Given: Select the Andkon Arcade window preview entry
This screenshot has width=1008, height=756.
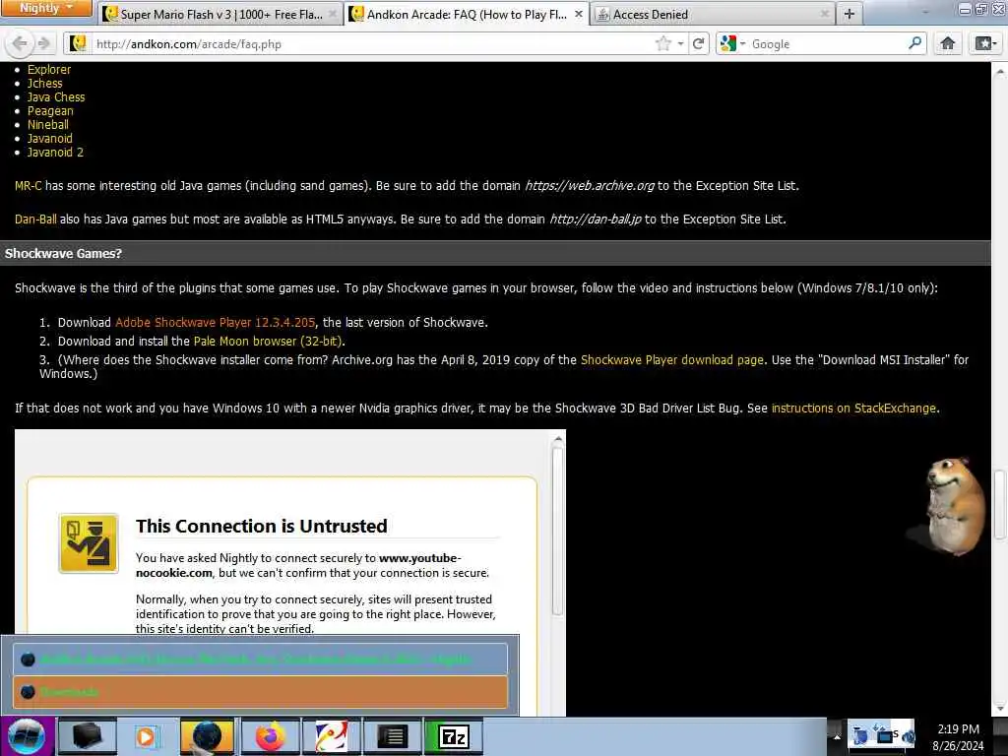Looking at the screenshot, I should (260, 659).
